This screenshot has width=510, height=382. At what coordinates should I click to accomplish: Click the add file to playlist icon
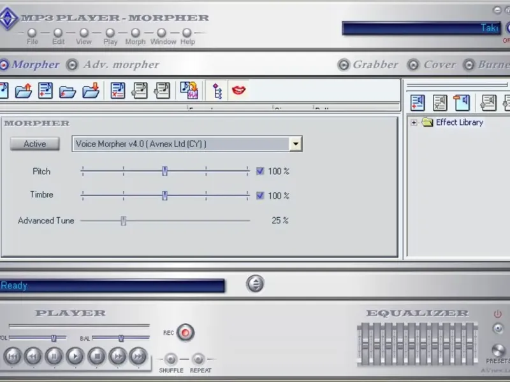pyautogui.click(x=45, y=90)
